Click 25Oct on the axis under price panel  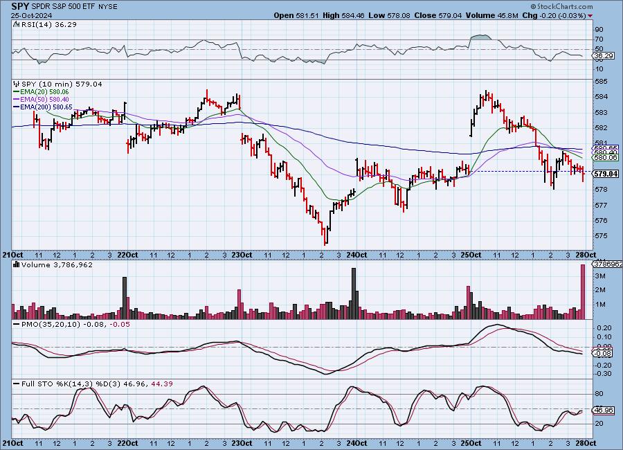(471, 255)
